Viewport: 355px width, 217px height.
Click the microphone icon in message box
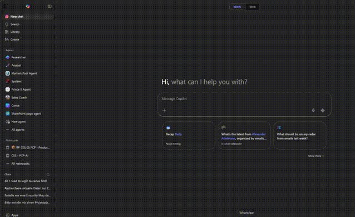(x=313, y=110)
